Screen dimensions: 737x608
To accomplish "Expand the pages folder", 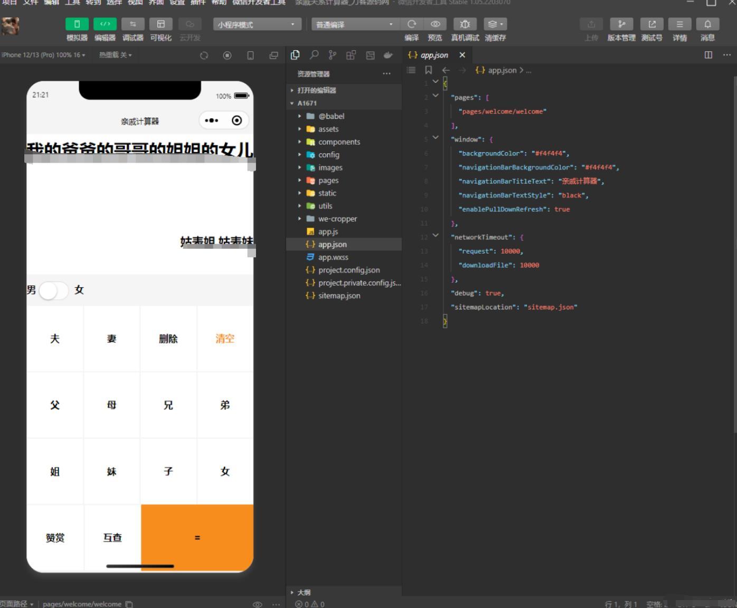I will tap(328, 181).
